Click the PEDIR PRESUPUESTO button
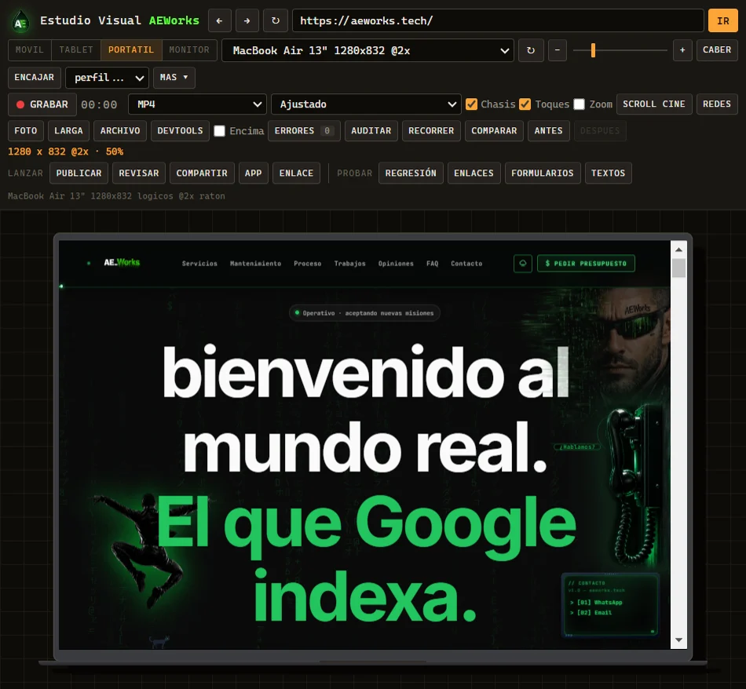Viewport: 746px width, 689px height. point(586,264)
